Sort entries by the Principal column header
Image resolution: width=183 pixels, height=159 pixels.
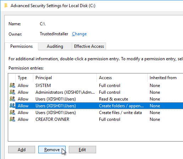tap(65, 78)
